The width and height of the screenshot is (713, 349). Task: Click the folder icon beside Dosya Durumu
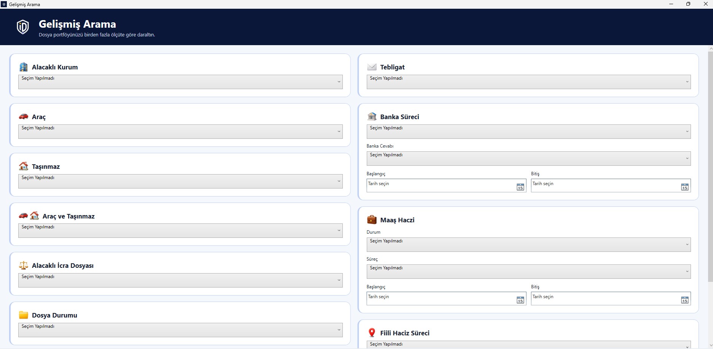click(24, 315)
